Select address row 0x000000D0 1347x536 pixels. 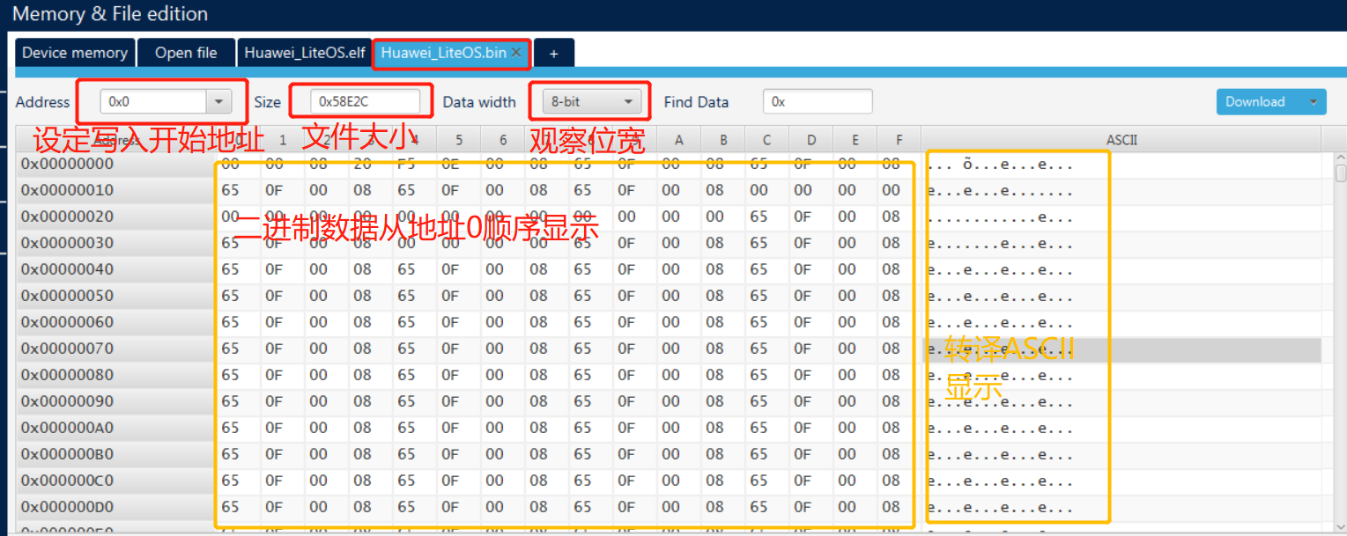pyautogui.click(x=116, y=507)
